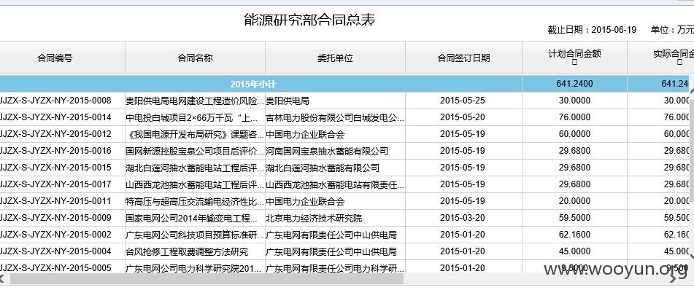Select the 641.2400 planned subtotal cell

pos(574,84)
